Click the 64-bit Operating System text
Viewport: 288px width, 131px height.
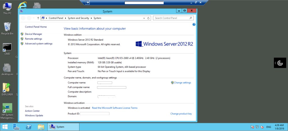pyautogui.click(x=122, y=67)
